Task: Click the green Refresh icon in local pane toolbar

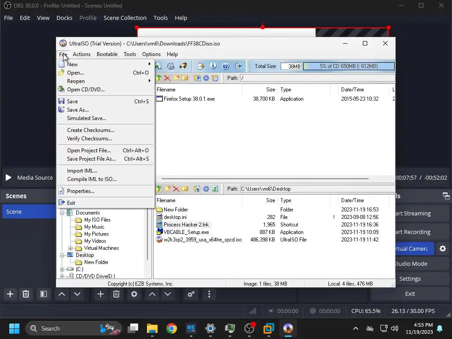Action: tap(215, 189)
